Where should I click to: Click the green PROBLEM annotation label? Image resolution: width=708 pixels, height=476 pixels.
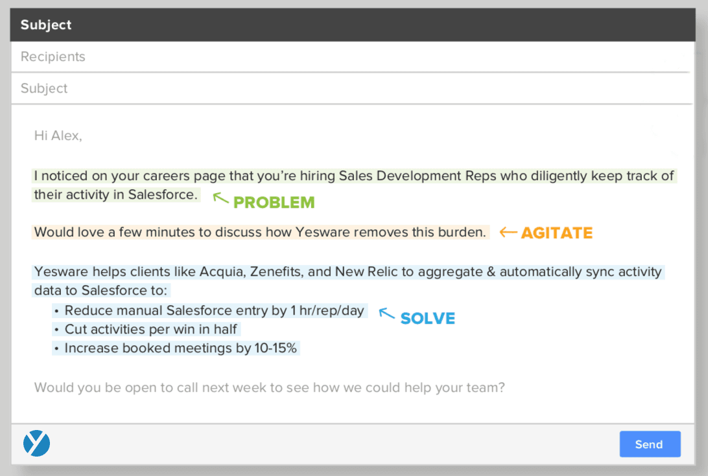click(274, 203)
